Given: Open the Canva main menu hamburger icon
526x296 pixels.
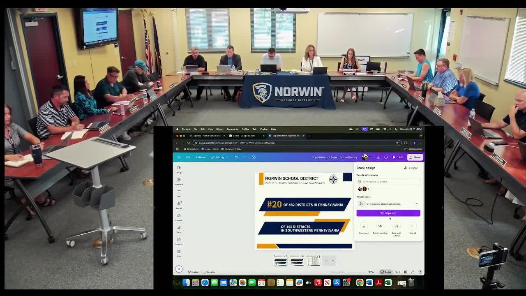Looking at the screenshot, I should pos(179,157).
